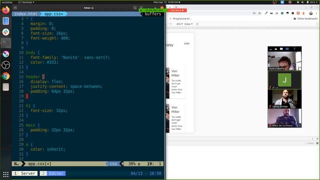Bookmark this page with star icon
The image size is (320, 180).
[259, 13]
